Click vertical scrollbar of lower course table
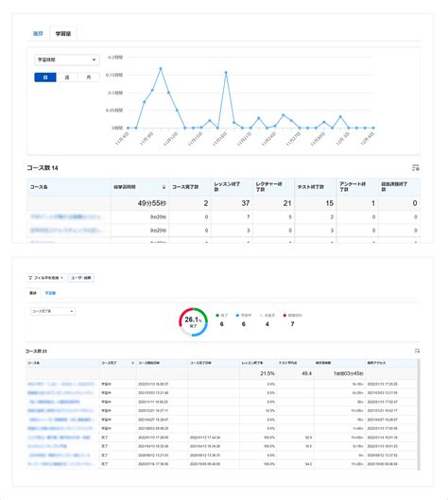The width and height of the screenshot is (448, 500). pos(419,415)
